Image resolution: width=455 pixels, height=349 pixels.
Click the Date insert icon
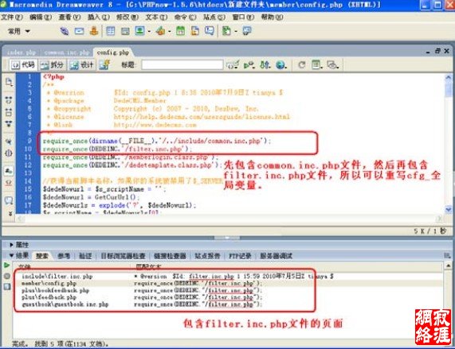tap(181, 31)
